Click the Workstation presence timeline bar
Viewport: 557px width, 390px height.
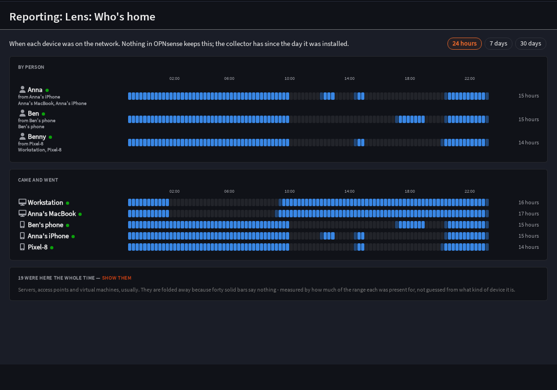pyautogui.click(x=309, y=202)
